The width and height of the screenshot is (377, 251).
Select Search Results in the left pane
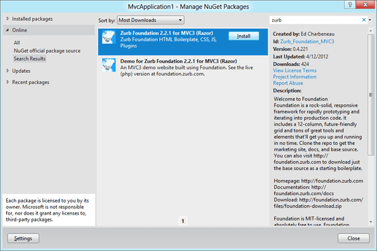pyautogui.click(x=30, y=58)
